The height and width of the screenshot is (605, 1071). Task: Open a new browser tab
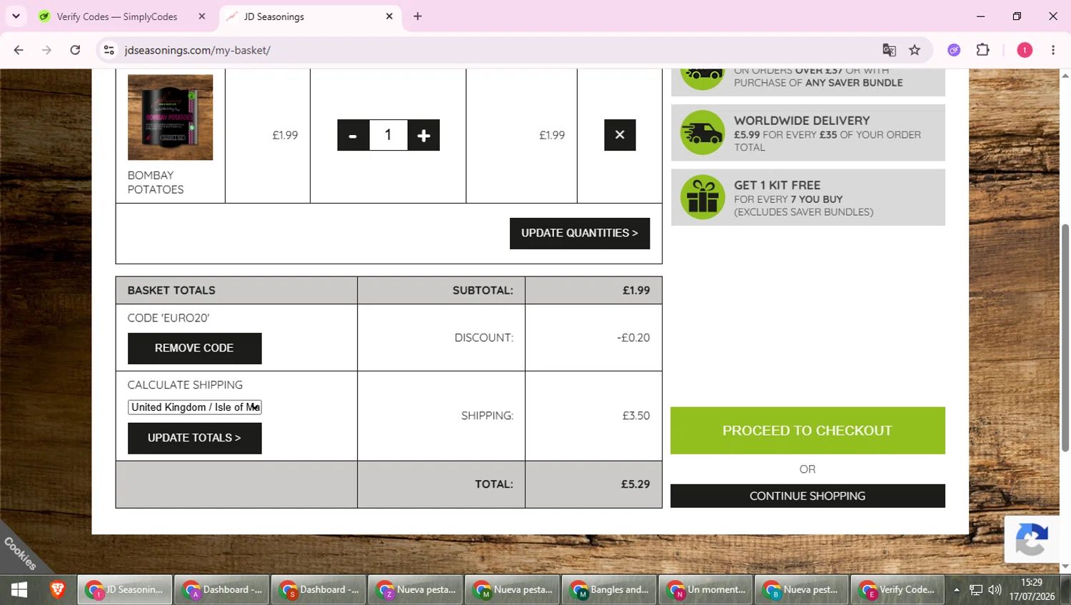tap(418, 16)
